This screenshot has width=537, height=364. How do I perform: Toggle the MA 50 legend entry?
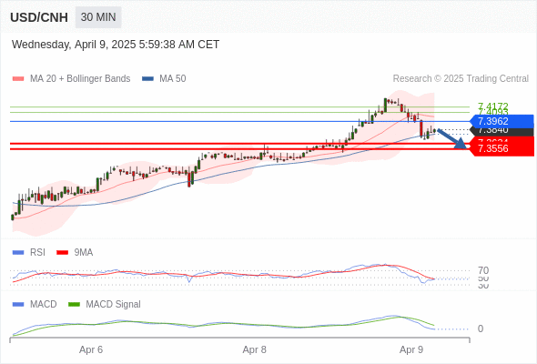[x=164, y=79]
